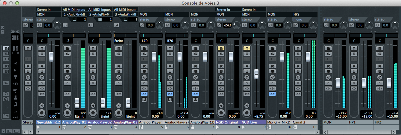
Task: Select the AnalogPlayr01 channel name label
Action: coord(74,122)
